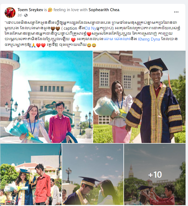The width and height of the screenshot is (188, 206).
Task: Click the laughing emoji at end of caption
Action: (92, 45)
